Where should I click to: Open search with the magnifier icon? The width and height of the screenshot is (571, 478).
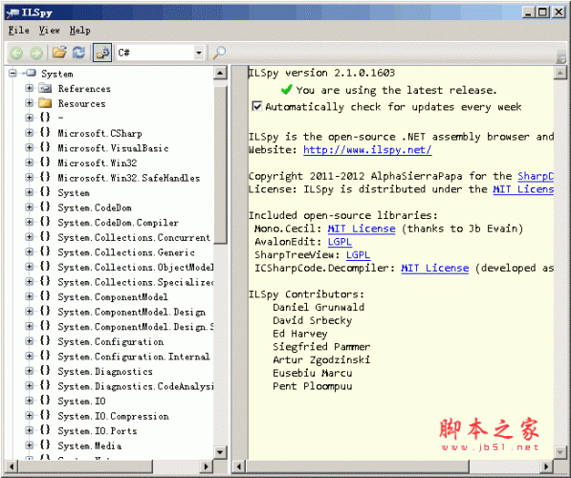tap(219, 53)
